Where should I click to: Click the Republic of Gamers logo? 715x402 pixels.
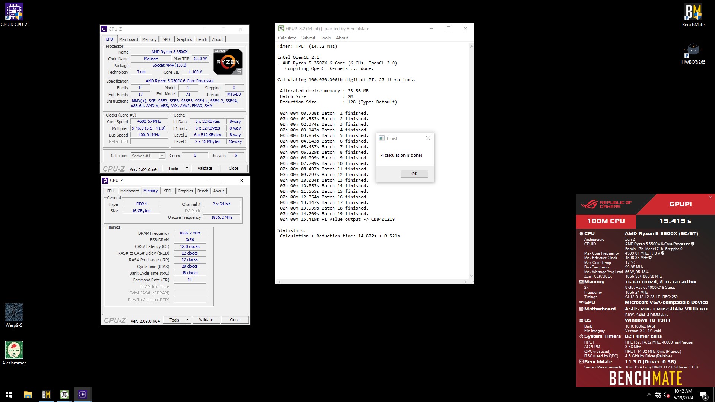pyautogui.click(x=606, y=204)
